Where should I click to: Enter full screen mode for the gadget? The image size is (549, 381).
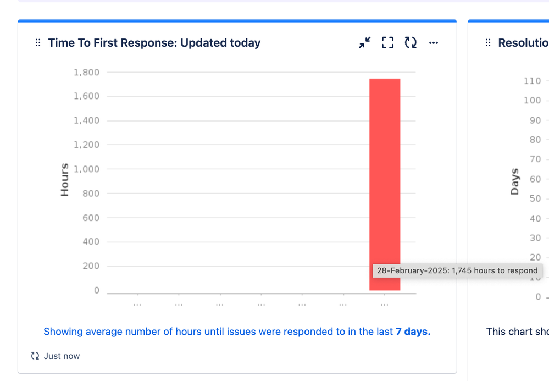387,42
